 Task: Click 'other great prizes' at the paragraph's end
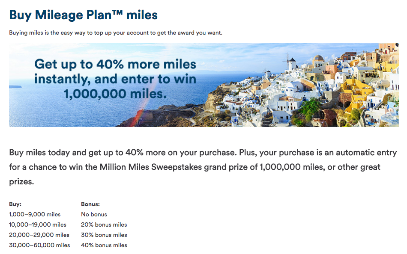tap(359, 167)
